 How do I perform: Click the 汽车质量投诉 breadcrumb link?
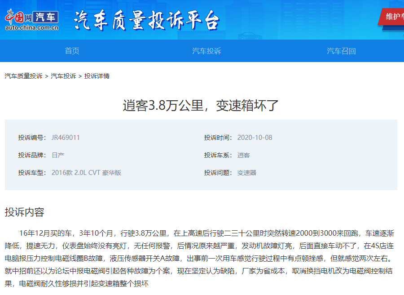[23, 76]
